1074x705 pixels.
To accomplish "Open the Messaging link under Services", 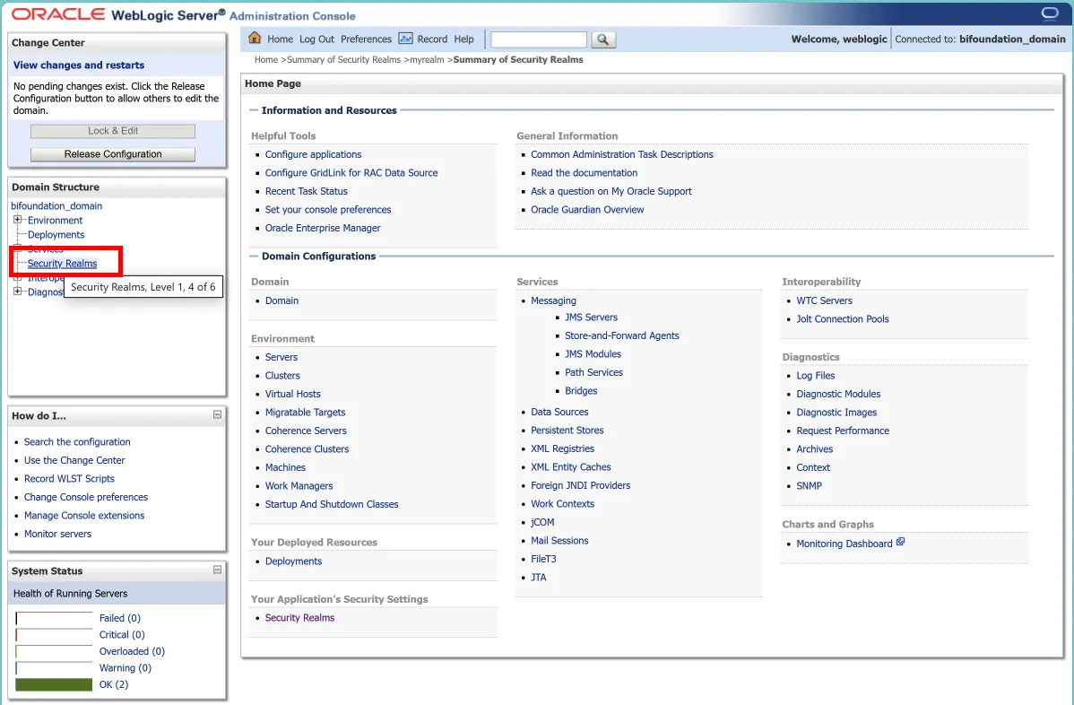I will pyautogui.click(x=553, y=300).
